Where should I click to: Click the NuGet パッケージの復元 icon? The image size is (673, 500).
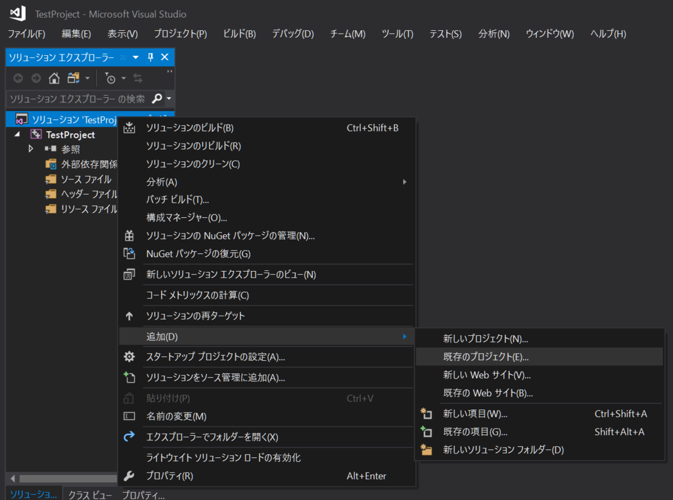(129, 254)
